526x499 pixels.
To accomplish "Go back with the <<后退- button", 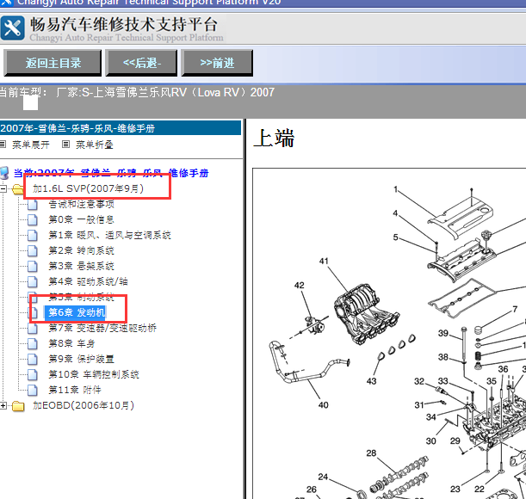I will [x=141, y=63].
